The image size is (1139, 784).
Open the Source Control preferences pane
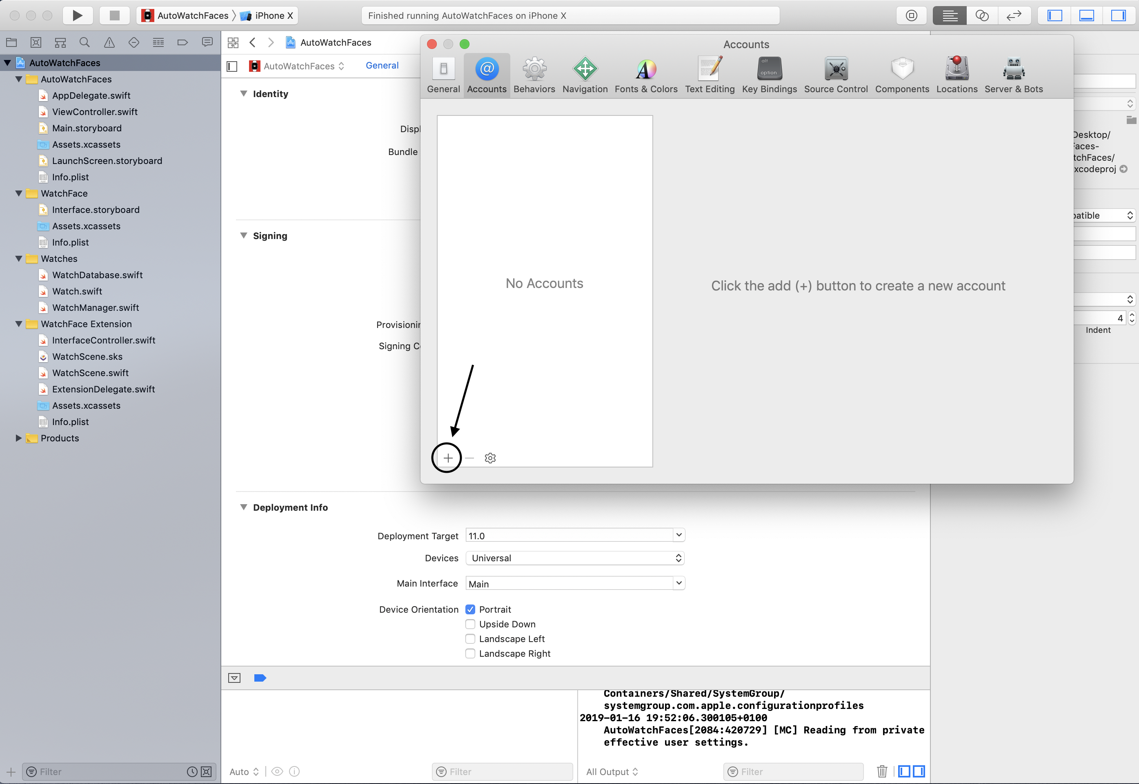coord(836,75)
